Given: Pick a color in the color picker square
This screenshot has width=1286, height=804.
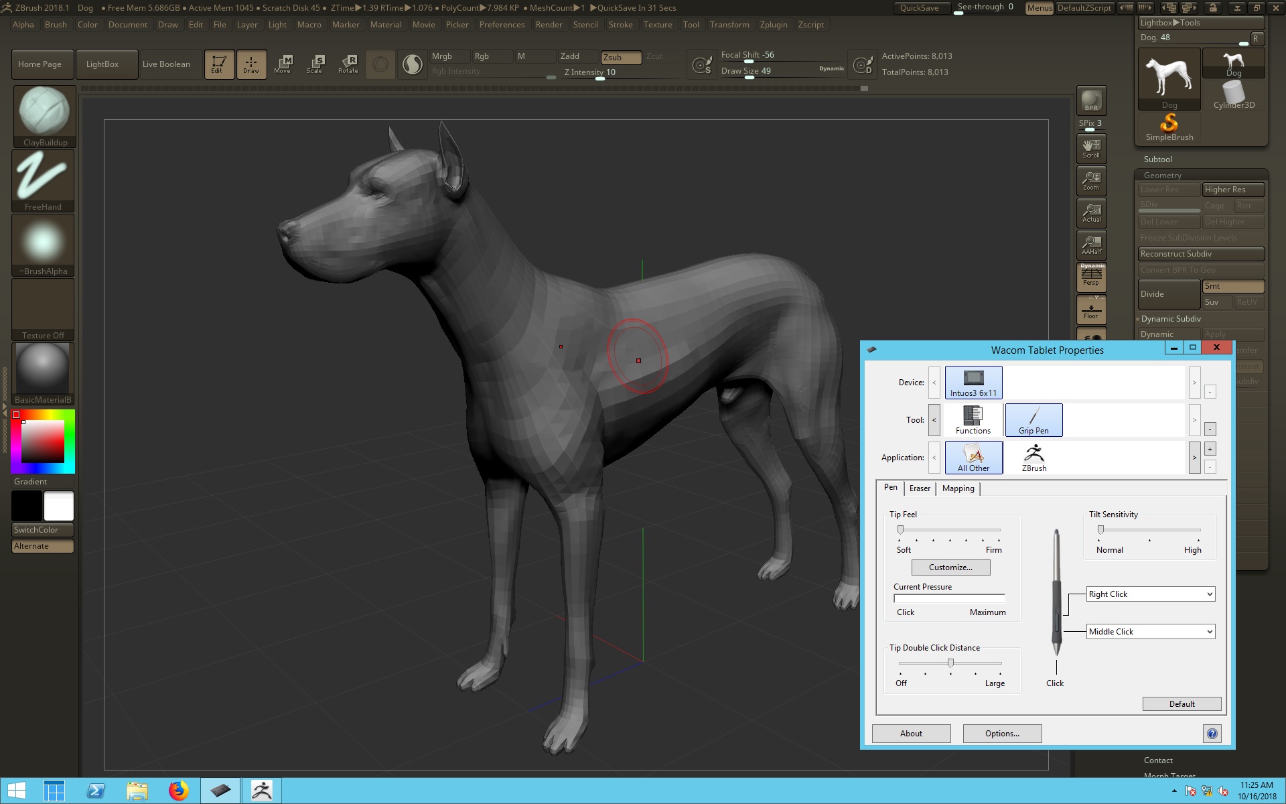Looking at the screenshot, I should 43,442.
